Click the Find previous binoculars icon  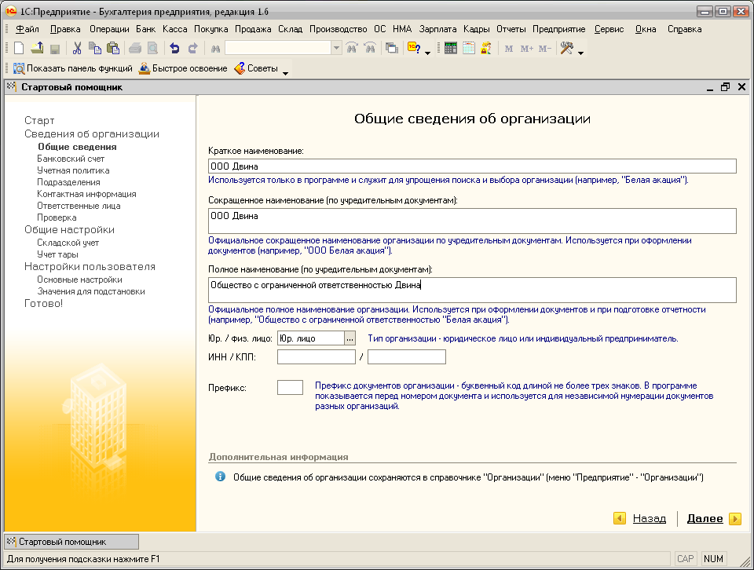point(370,48)
